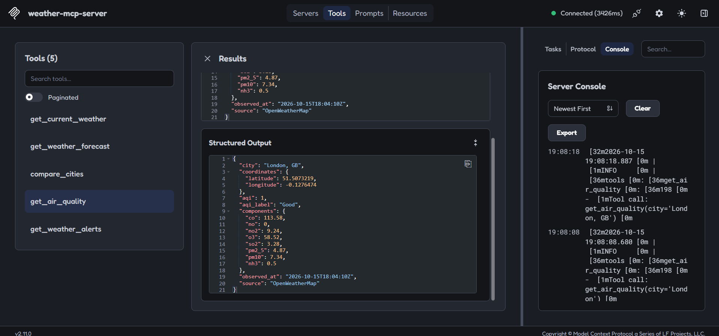Click the 19:08:18 log timestamp
Screen dimensions: 719x336
[564, 152]
